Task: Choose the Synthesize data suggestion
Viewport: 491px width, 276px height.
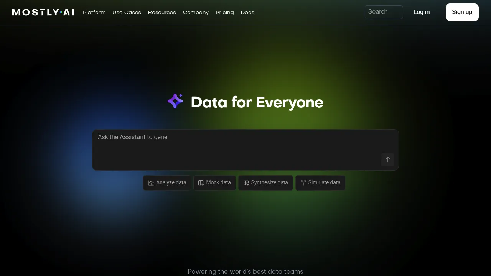Action: tap(265, 183)
